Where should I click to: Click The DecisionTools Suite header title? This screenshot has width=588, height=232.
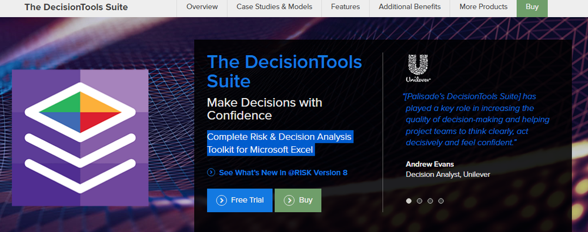tap(76, 7)
